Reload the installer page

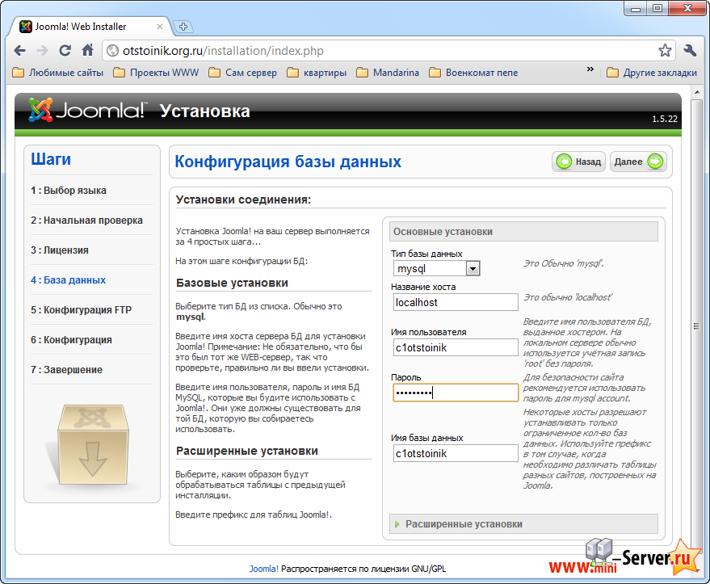[65, 50]
